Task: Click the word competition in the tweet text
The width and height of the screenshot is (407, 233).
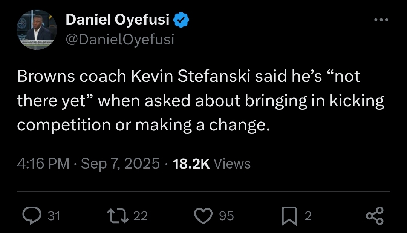Action: (x=63, y=125)
